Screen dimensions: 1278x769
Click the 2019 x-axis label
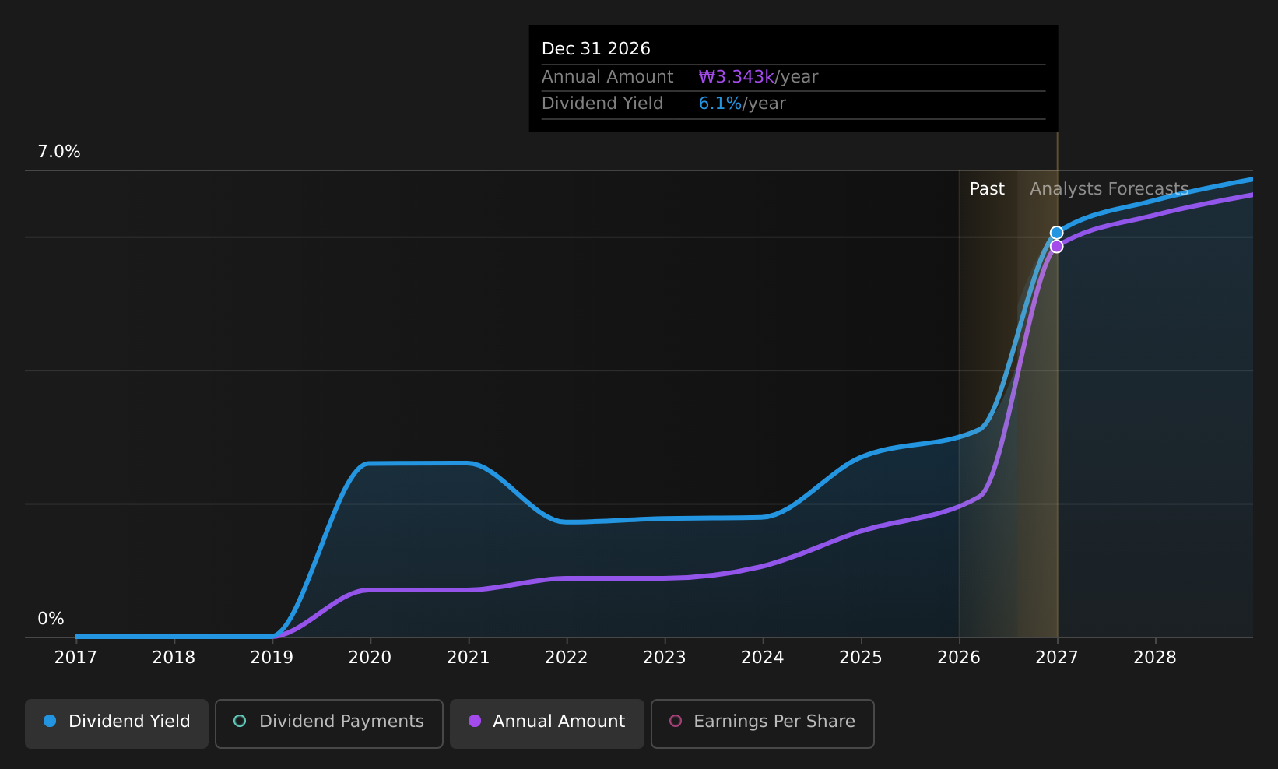coord(272,658)
